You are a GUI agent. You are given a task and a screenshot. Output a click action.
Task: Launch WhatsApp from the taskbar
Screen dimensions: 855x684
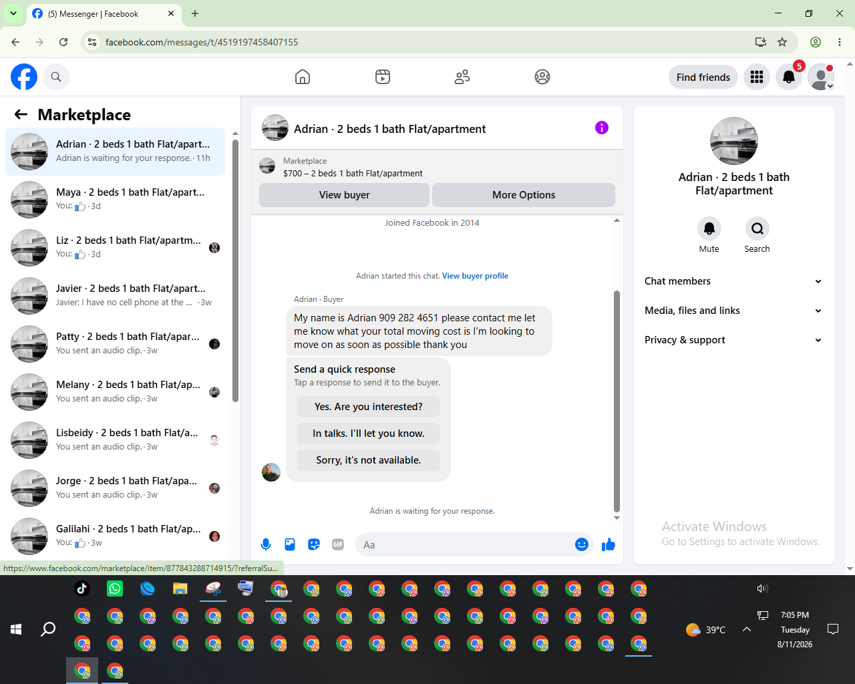pos(115,588)
